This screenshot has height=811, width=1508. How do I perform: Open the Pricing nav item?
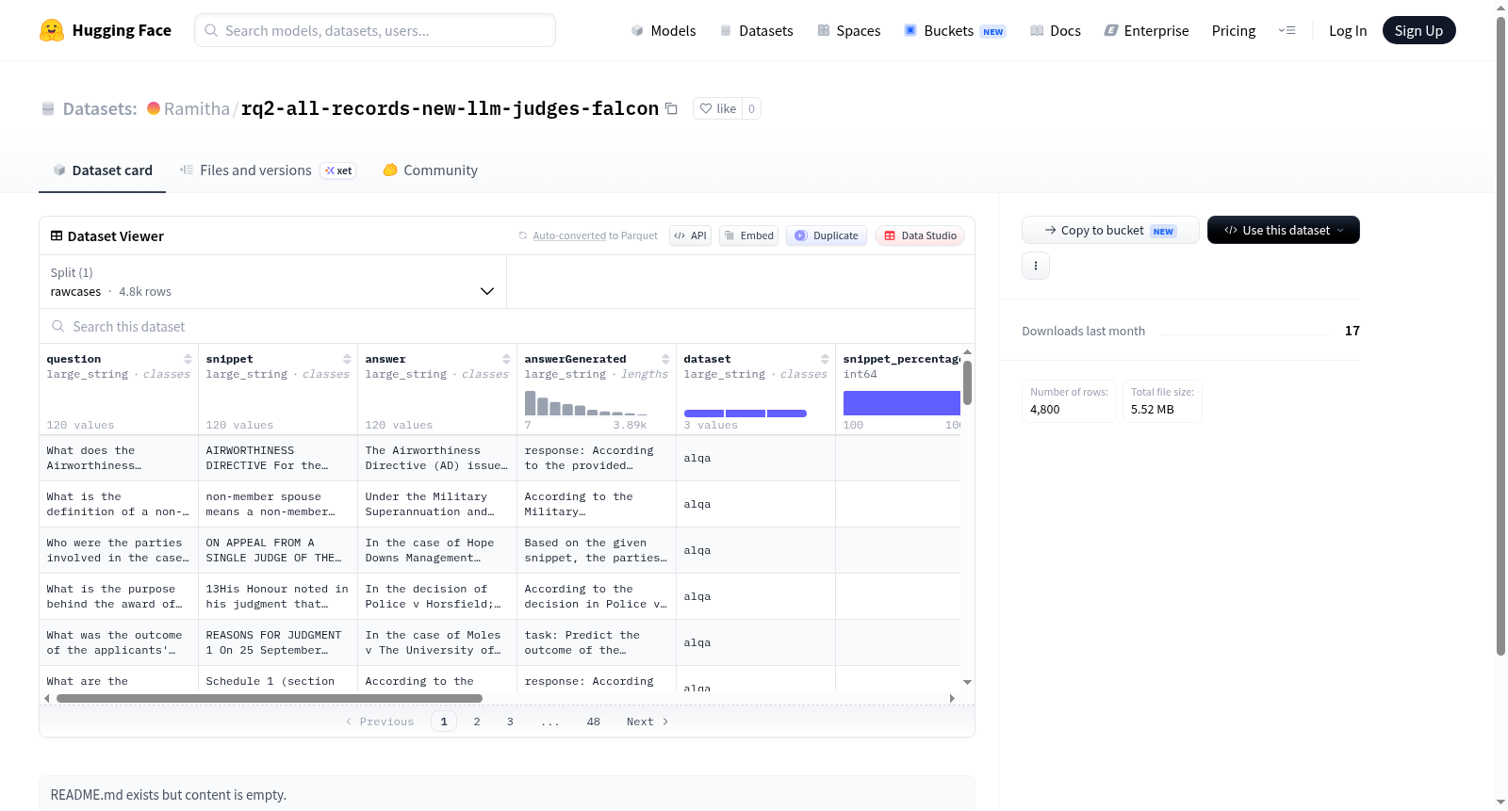pos(1234,30)
